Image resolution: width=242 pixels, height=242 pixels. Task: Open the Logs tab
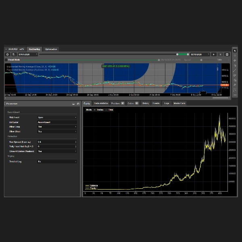[x=167, y=103]
